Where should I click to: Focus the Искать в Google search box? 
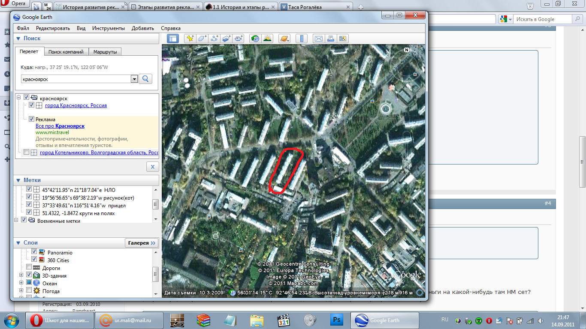543,19
